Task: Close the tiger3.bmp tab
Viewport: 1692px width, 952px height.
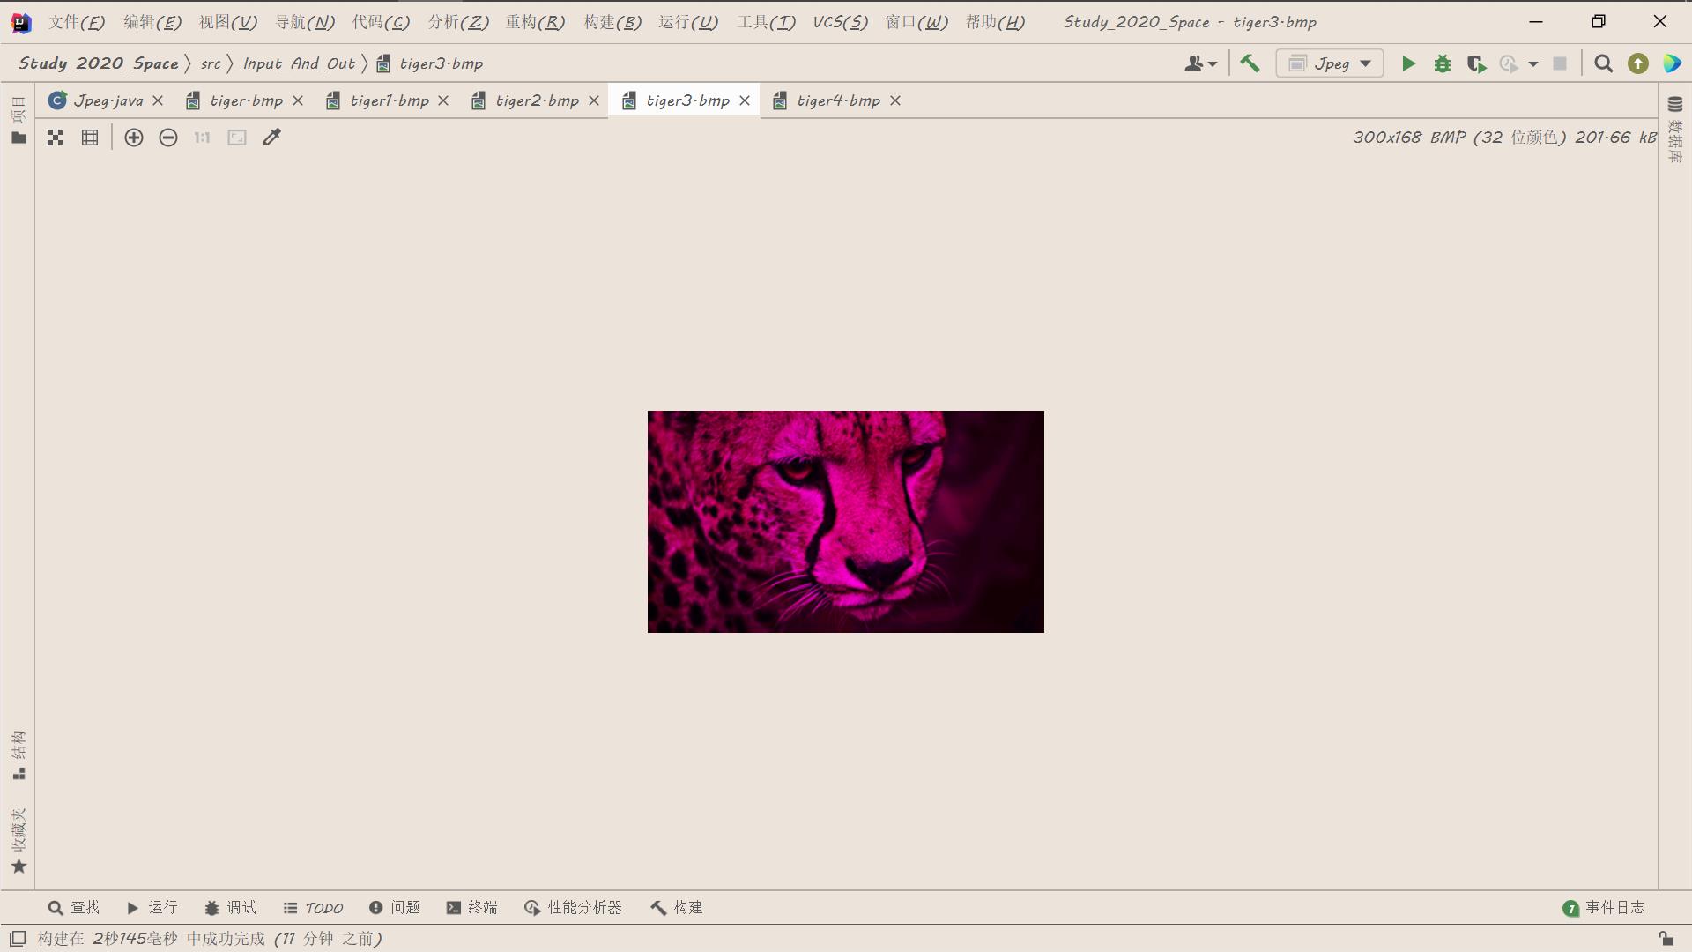Action: (745, 100)
